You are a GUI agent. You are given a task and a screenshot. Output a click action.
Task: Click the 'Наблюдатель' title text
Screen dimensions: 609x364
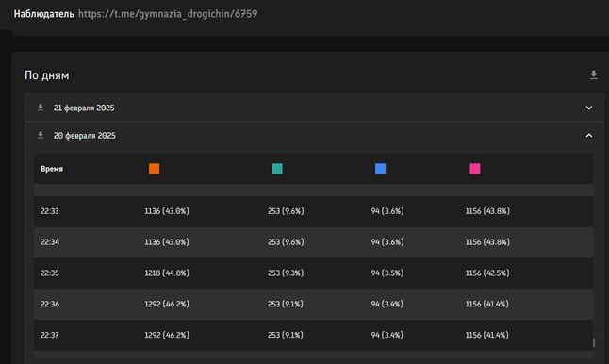click(44, 14)
